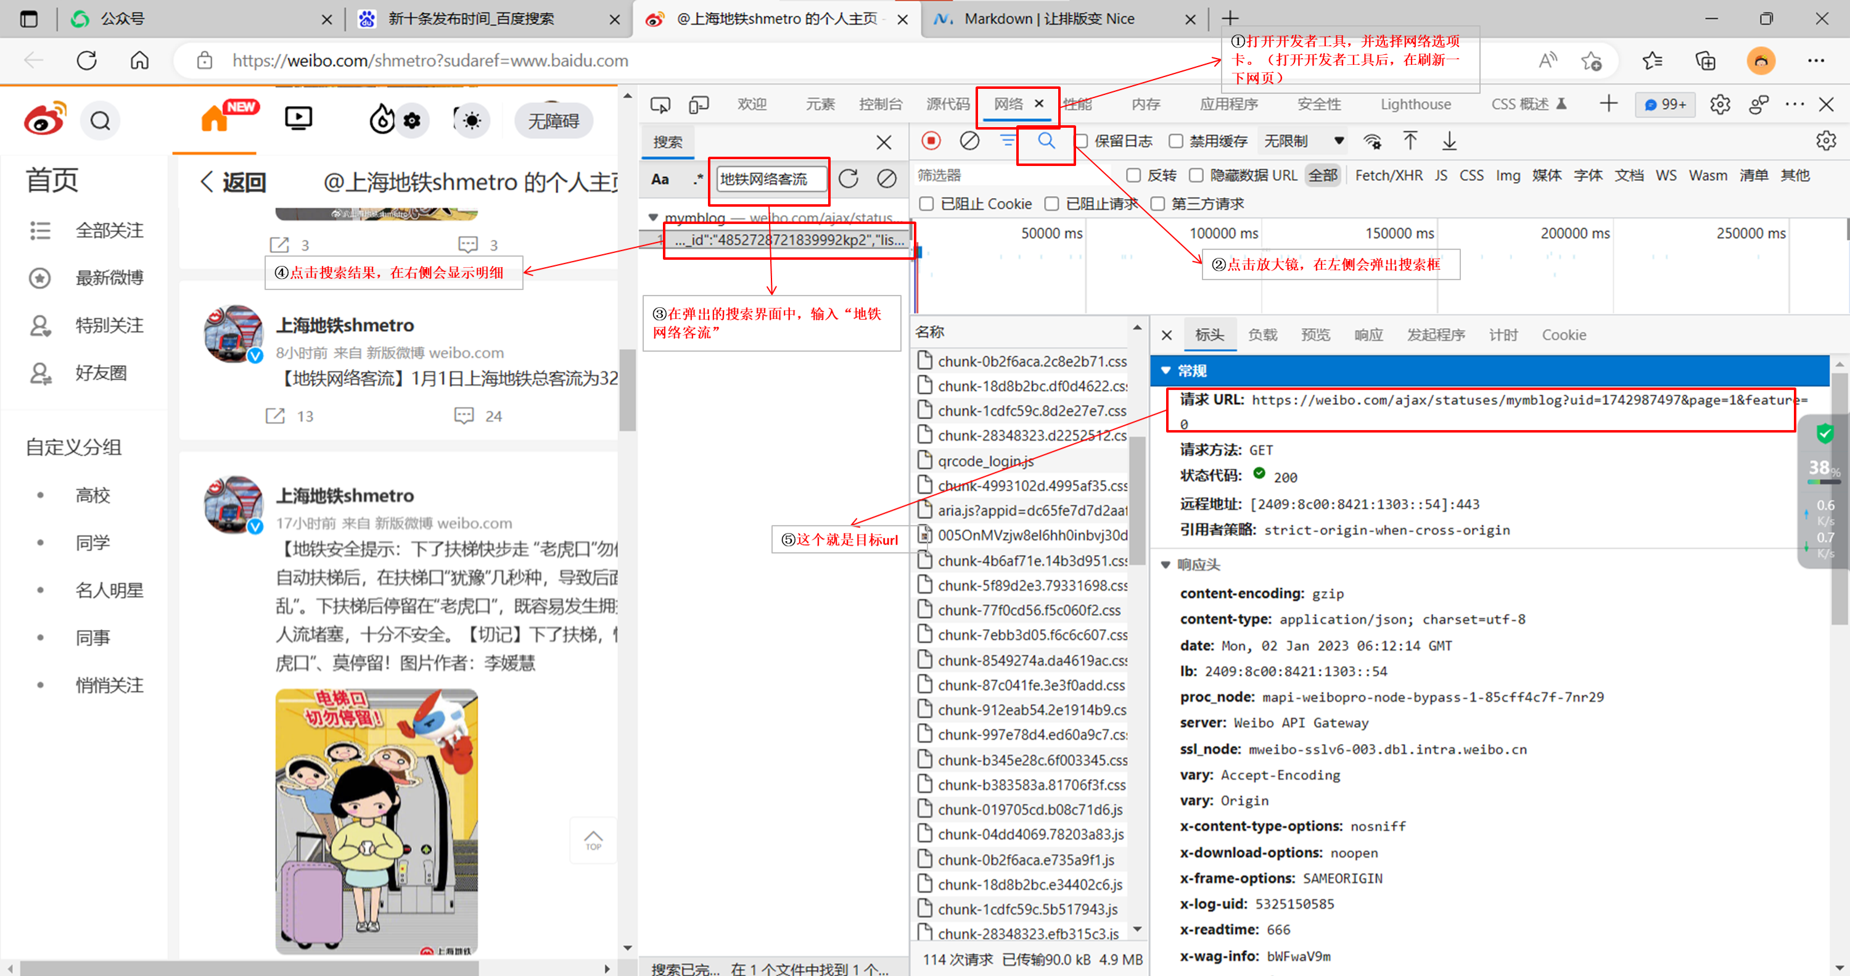Screen dimensions: 1850x976
Task: Open the browser home page icon
Action: [139, 60]
